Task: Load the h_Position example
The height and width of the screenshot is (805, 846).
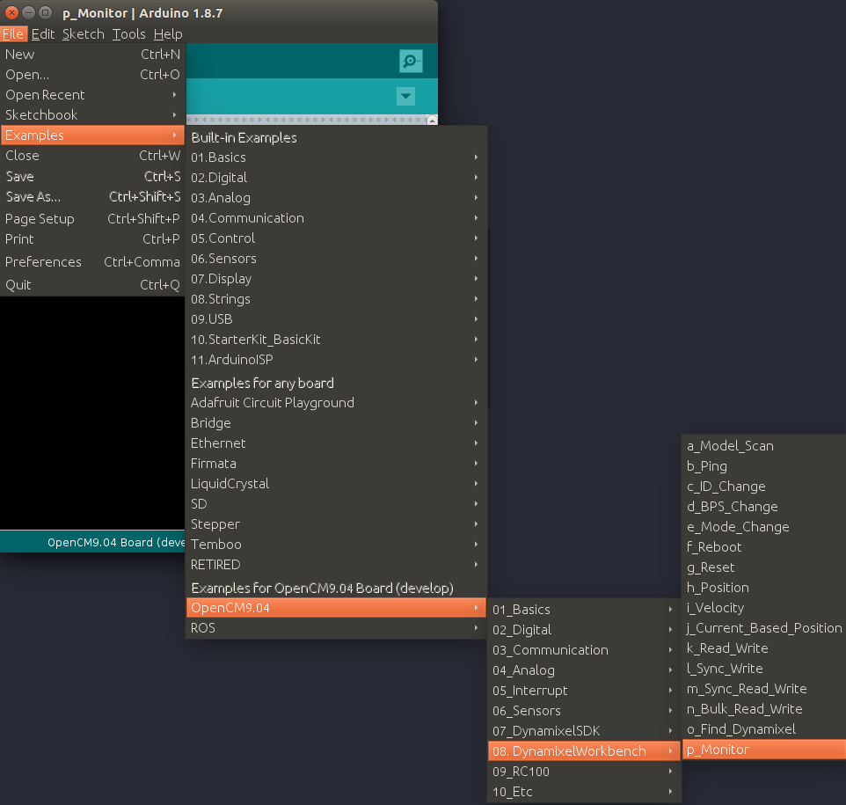Action: click(x=764, y=588)
